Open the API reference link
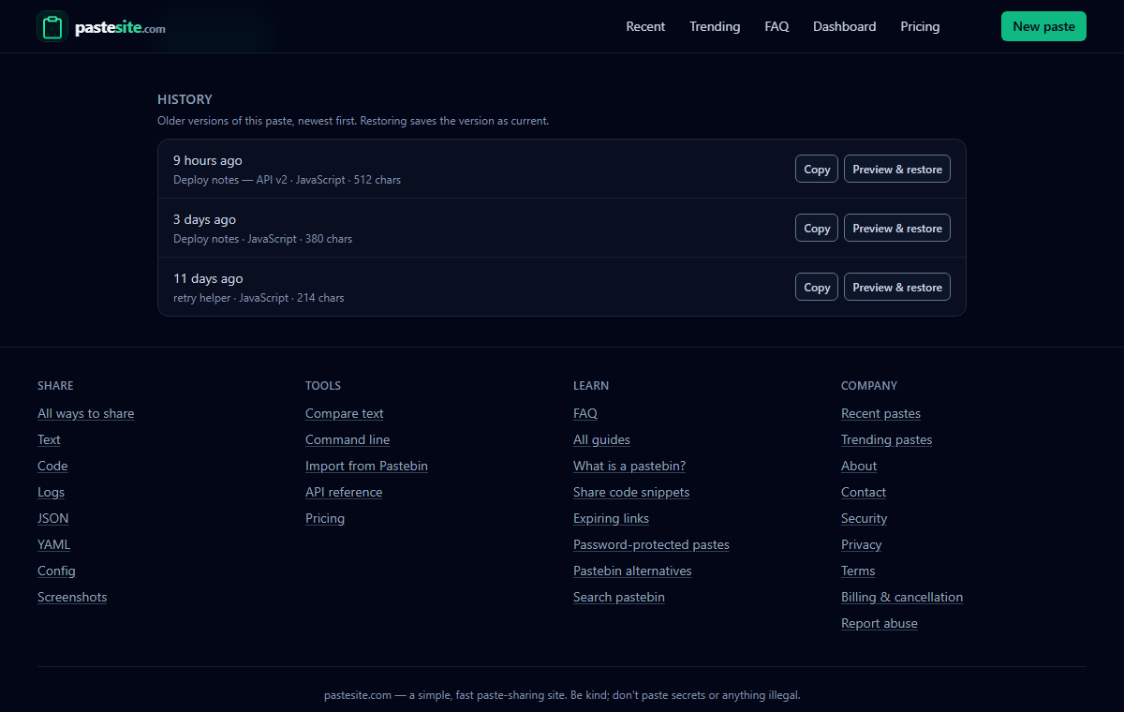 [344, 493]
